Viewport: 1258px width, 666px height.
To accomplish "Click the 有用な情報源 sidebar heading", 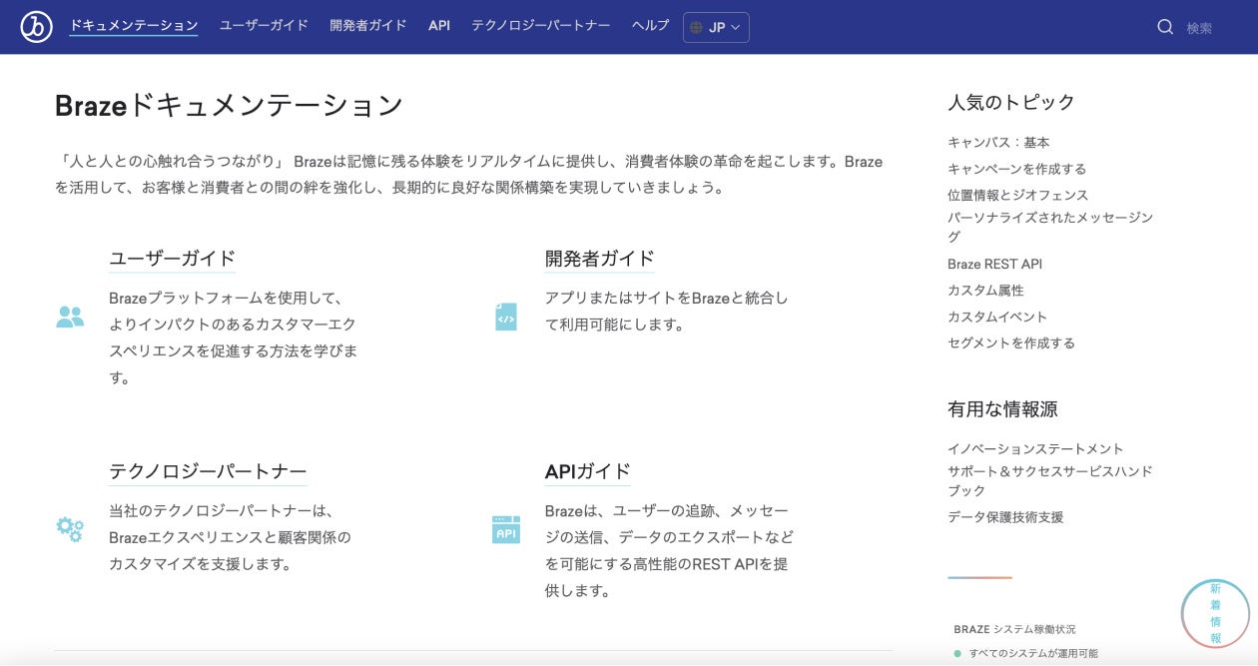I will point(1002,408).
